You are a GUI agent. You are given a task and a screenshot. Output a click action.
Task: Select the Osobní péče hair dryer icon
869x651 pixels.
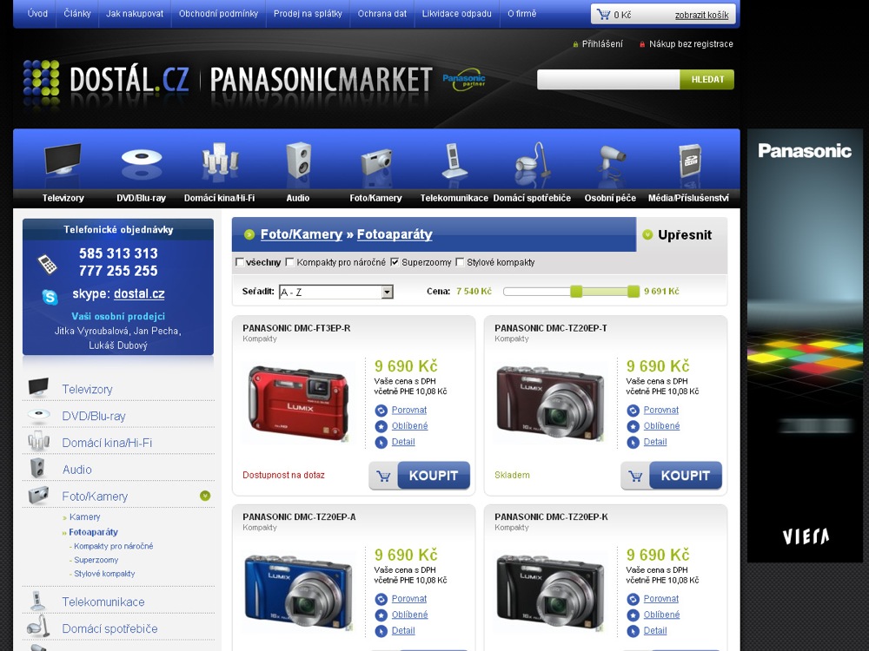[x=608, y=161]
